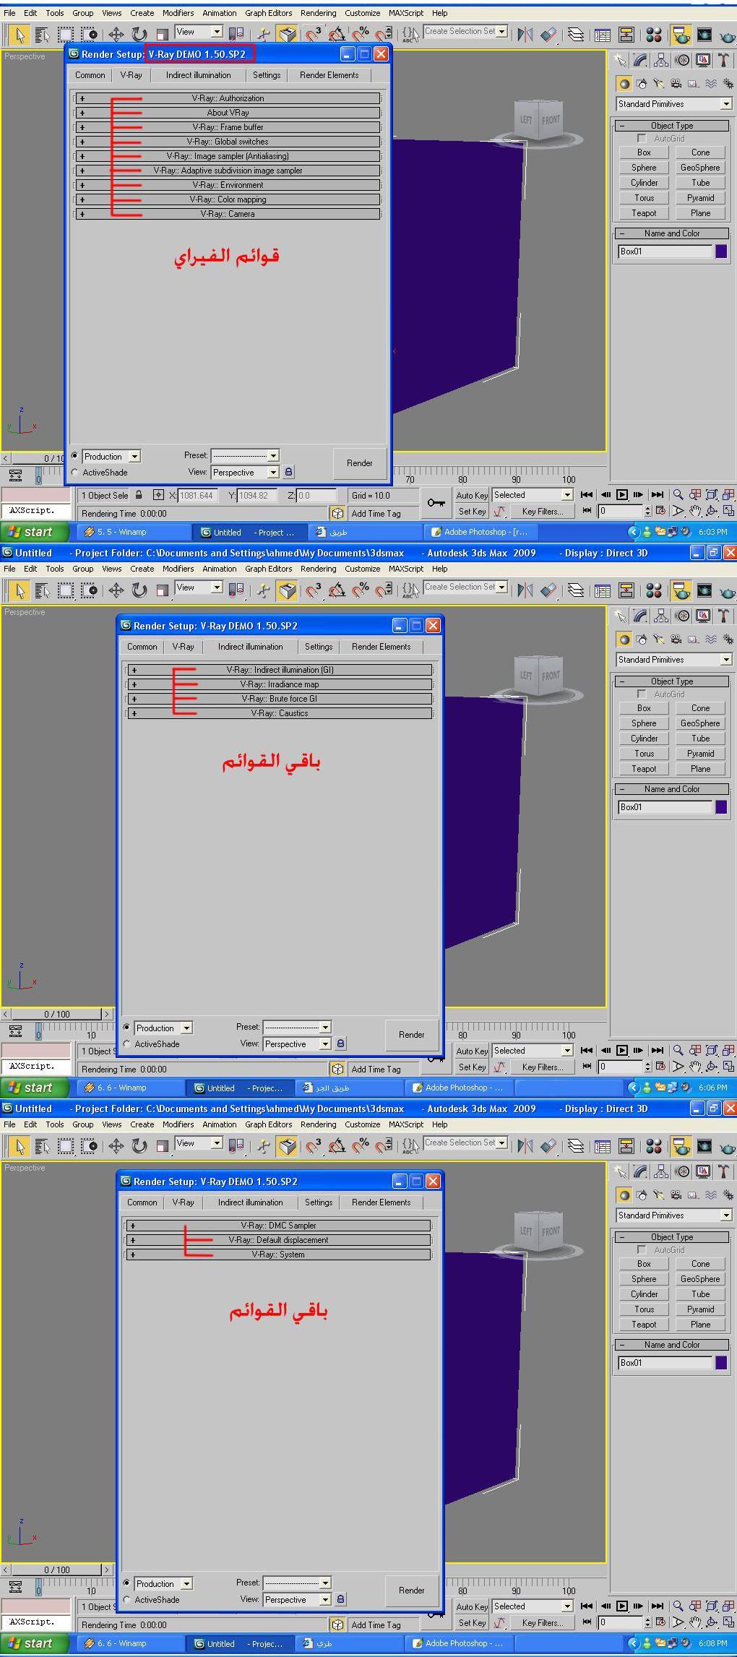
Task: Switch to the Common tab in the top Render Setup dialog
Action: point(90,75)
